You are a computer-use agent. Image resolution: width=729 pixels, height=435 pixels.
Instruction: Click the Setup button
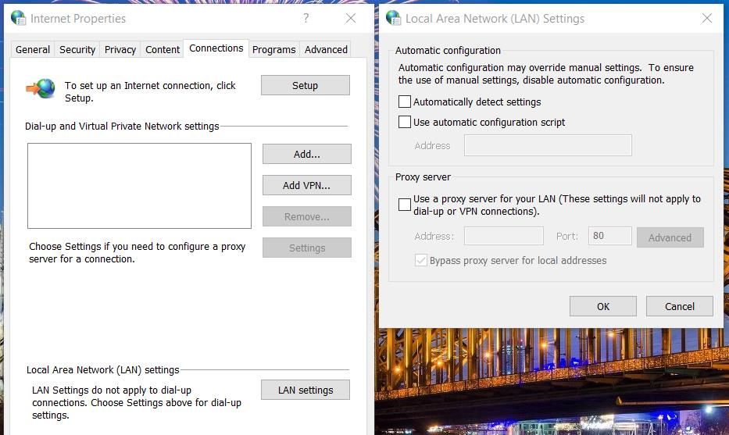click(305, 85)
